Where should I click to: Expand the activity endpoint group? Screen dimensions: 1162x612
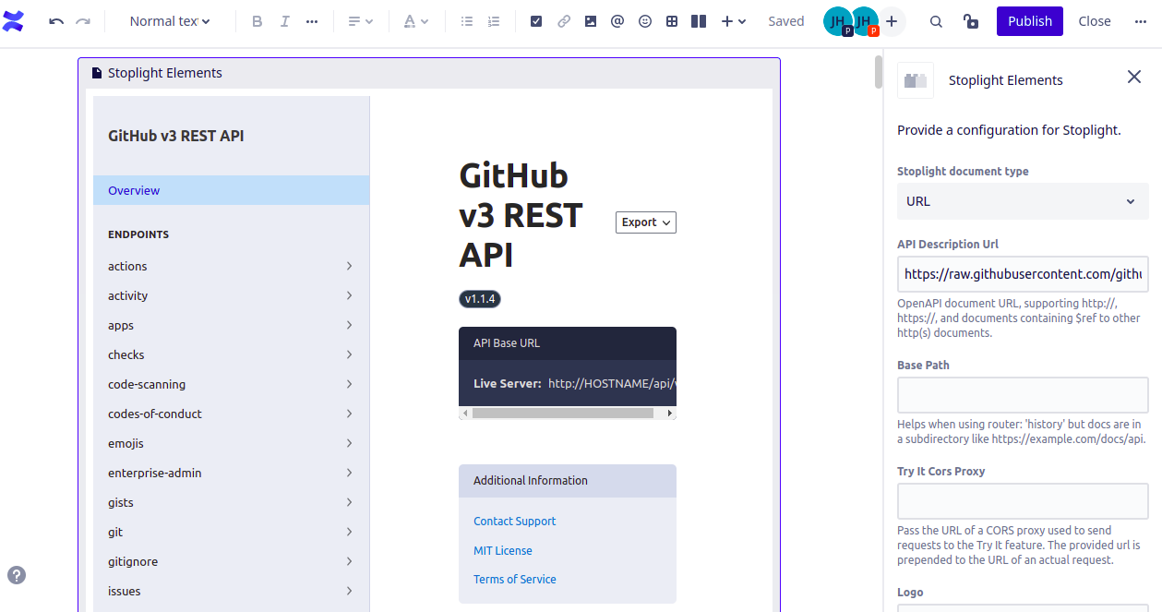point(231,295)
